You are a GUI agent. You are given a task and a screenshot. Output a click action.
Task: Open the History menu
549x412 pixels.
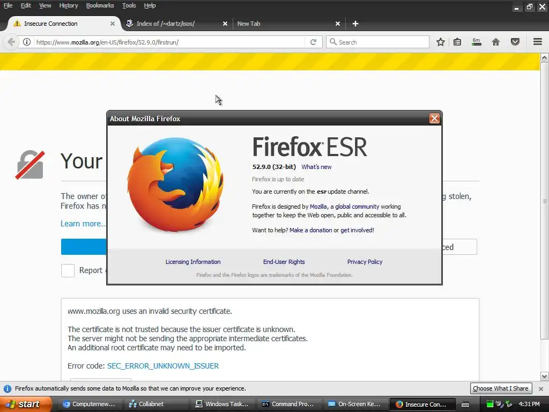(x=68, y=5)
